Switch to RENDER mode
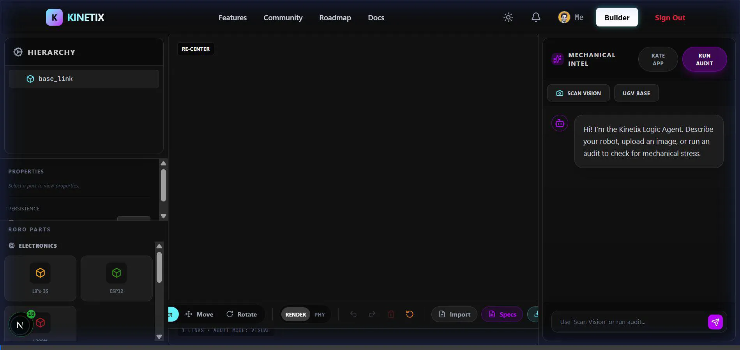Image resolution: width=740 pixels, height=350 pixels. coord(295,314)
